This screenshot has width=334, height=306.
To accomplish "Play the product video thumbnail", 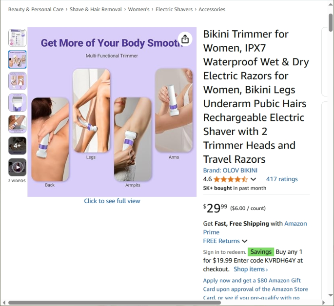I will 18,167.
